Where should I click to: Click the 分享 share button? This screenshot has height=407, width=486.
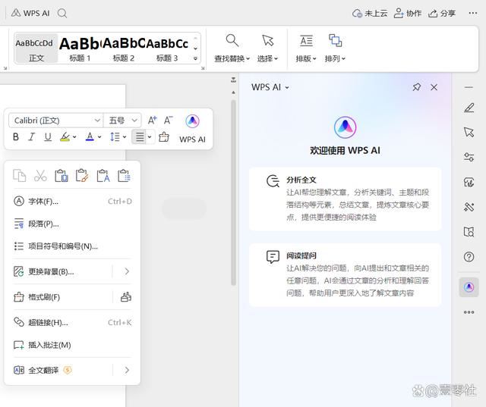coord(442,13)
